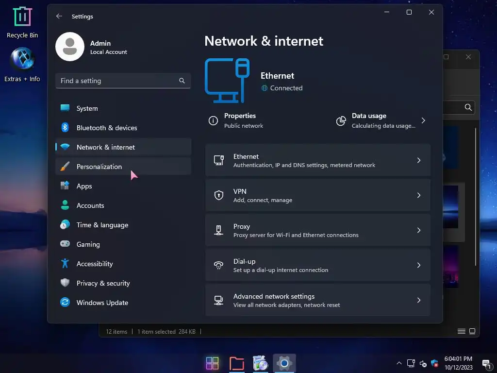Click the search magnifier in Find a setting
This screenshot has width=497, height=373.
tap(182, 81)
